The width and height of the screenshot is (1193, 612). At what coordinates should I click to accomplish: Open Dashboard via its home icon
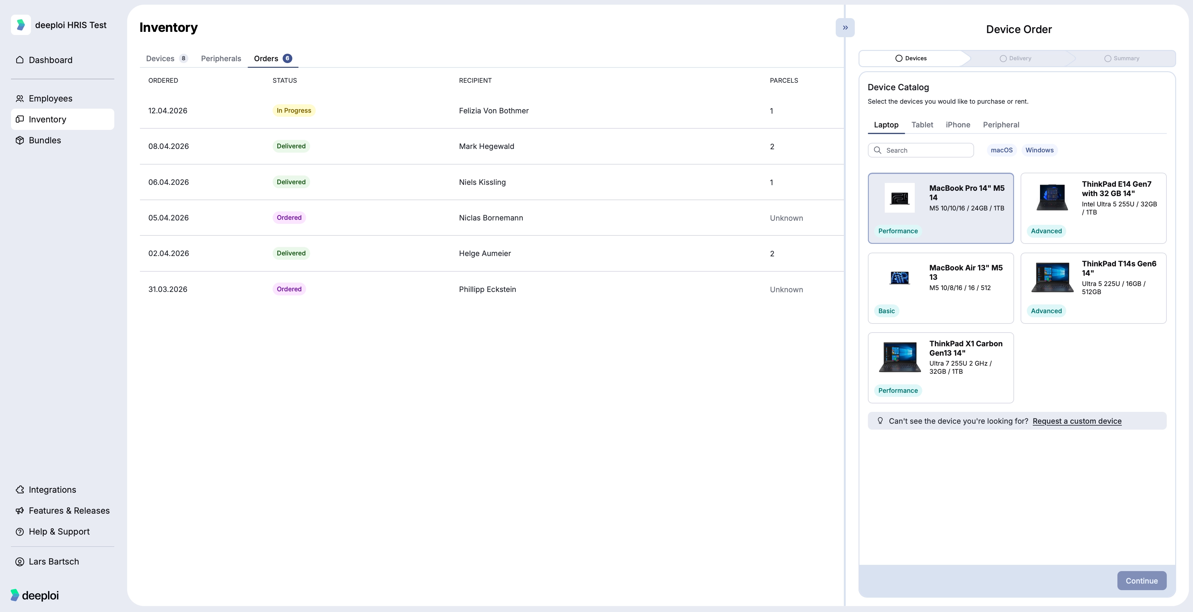(19, 60)
